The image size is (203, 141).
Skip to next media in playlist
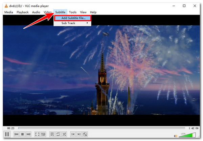click(28, 134)
